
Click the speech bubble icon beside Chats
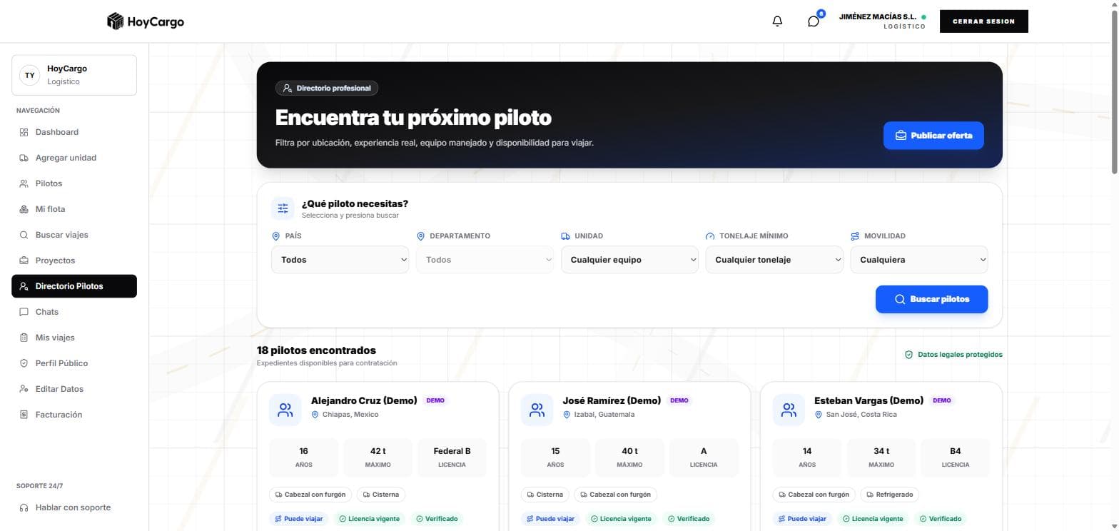[x=24, y=312]
